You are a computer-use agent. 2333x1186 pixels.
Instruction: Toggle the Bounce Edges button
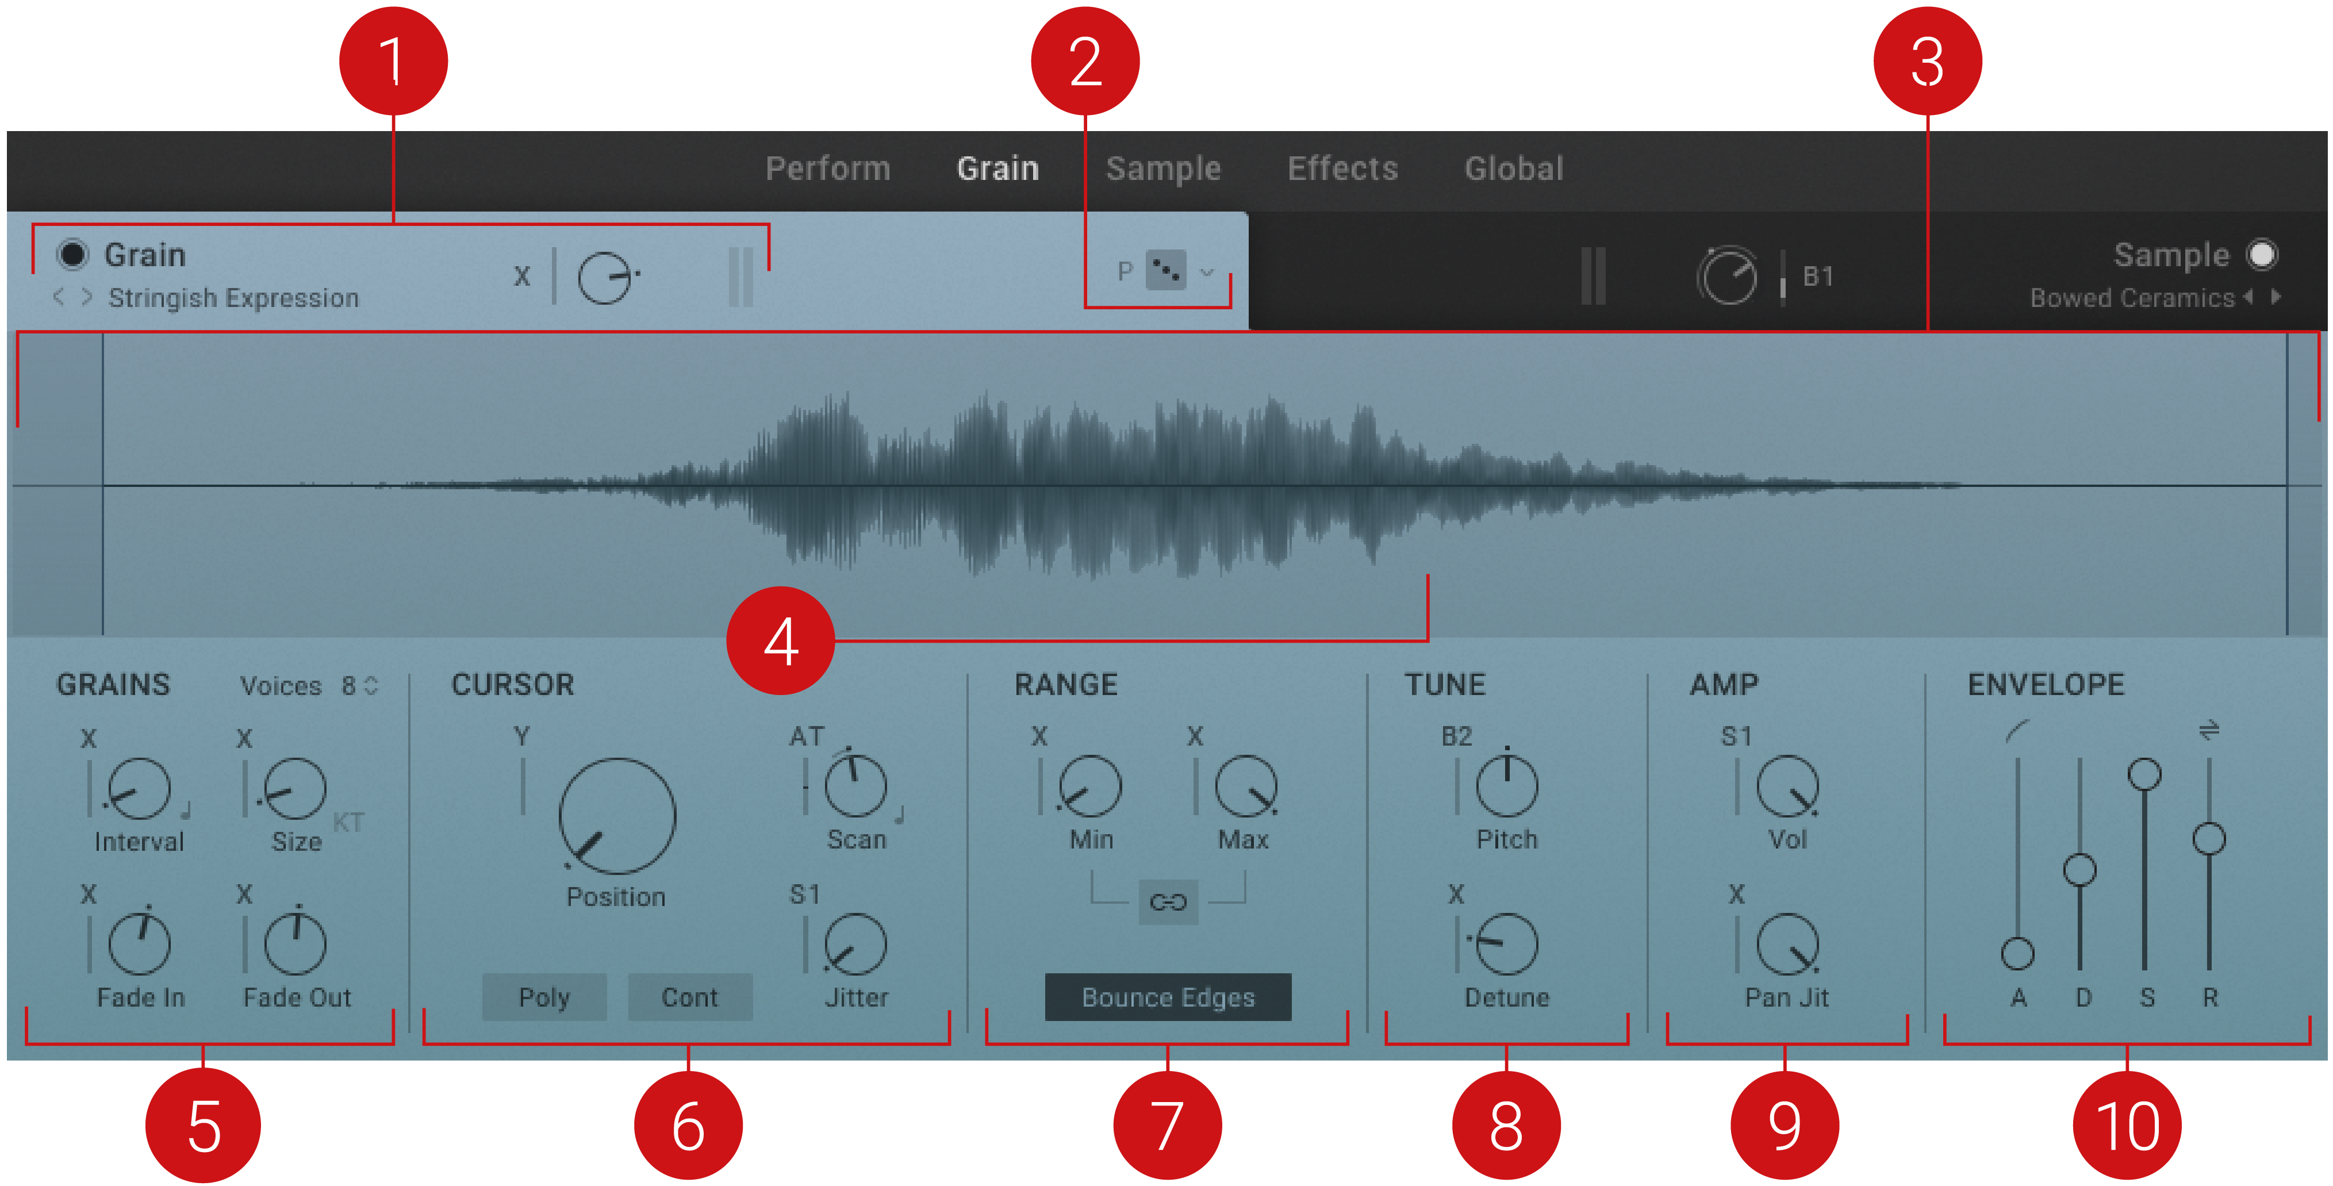click(x=1168, y=997)
